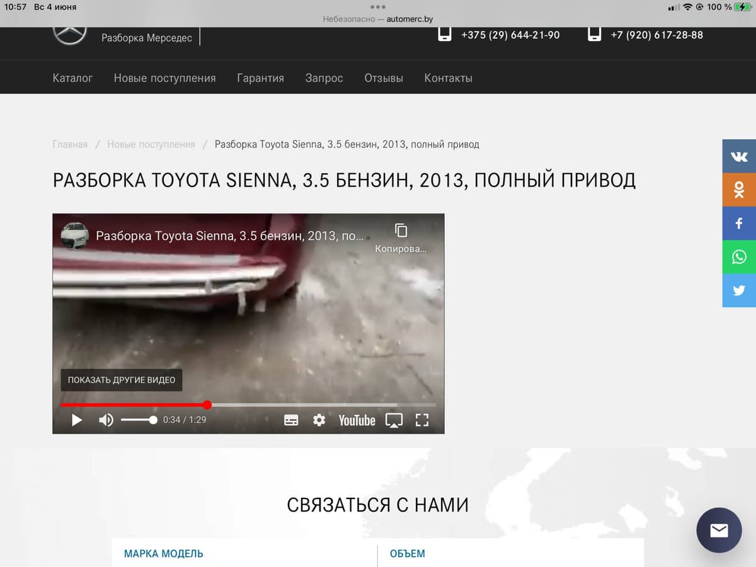
Task: Click the Главная breadcrumb link
Action: [x=70, y=144]
